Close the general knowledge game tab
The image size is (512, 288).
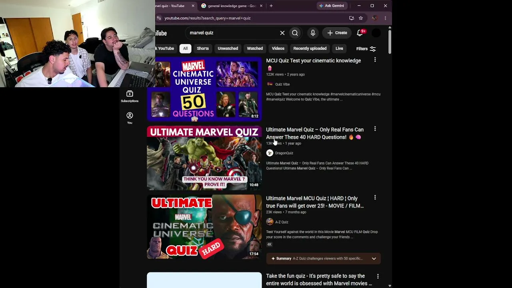coord(261,6)
